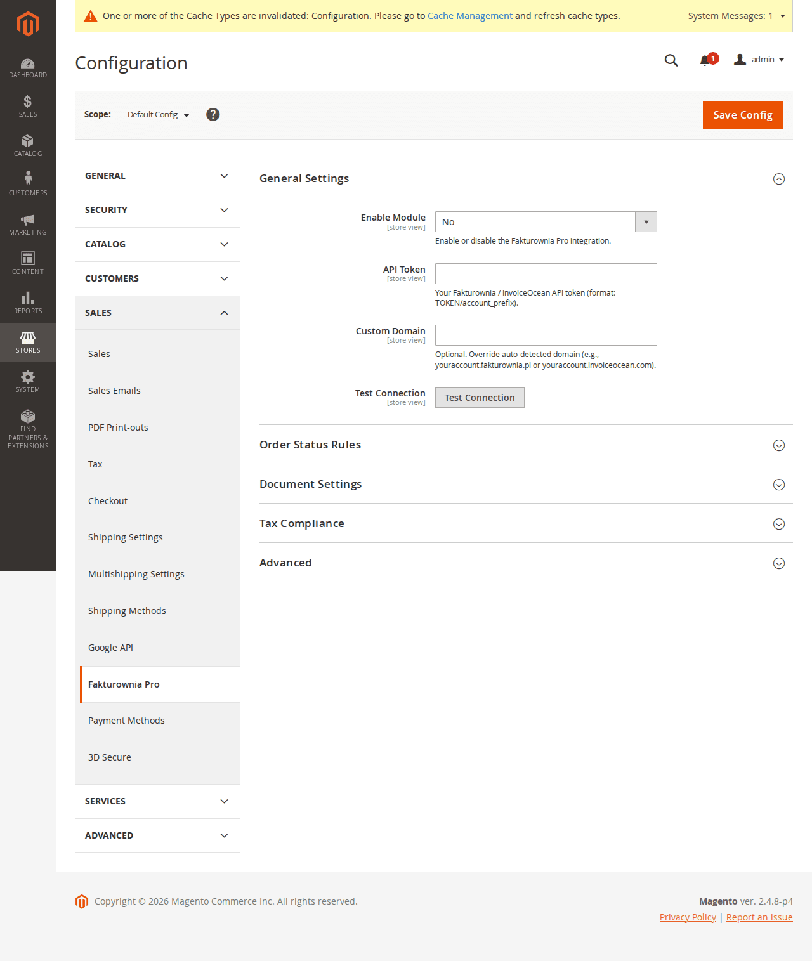Screen dimensions: 812x961
Task: Open the Dashboard from the sidebar
Action: pyautogui.click(x=27, y=67)
